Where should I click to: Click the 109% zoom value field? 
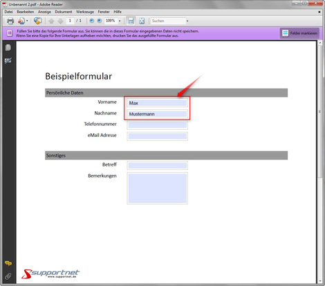pos(111,21)
